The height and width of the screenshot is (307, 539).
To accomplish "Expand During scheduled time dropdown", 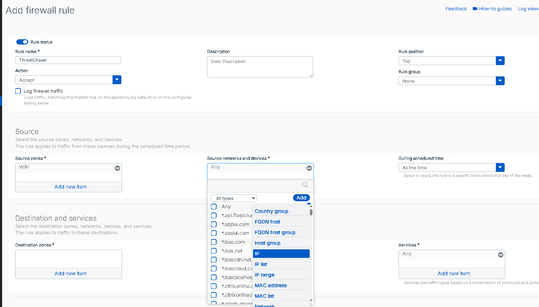I will click(500, 168).
